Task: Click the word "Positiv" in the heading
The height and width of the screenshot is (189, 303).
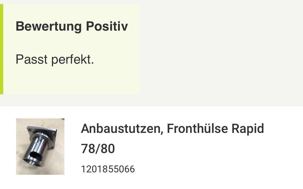Action: tap(107, 26)
